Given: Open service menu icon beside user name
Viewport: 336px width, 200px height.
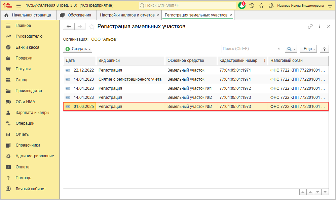Looking at the screenshot, I should pos(330,6).
